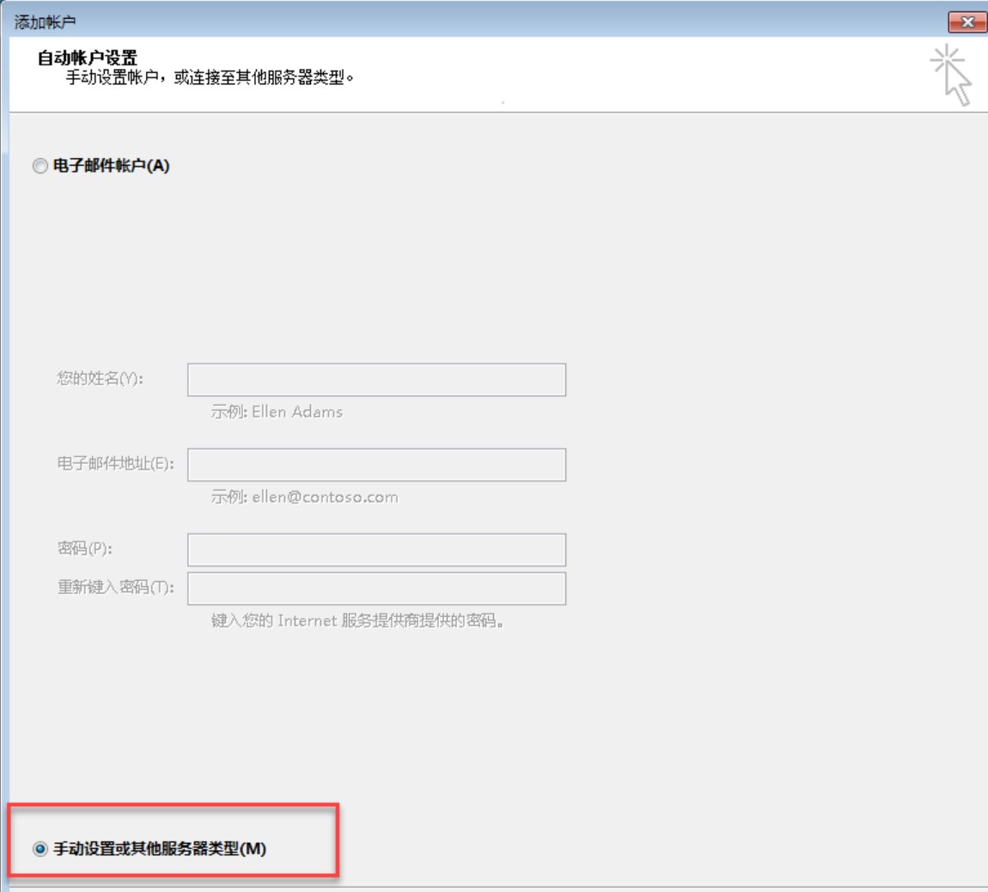Click inside the 您的姓名 input field
The height and width of the screenshot is (892, 988).
[x=375, y=378]
